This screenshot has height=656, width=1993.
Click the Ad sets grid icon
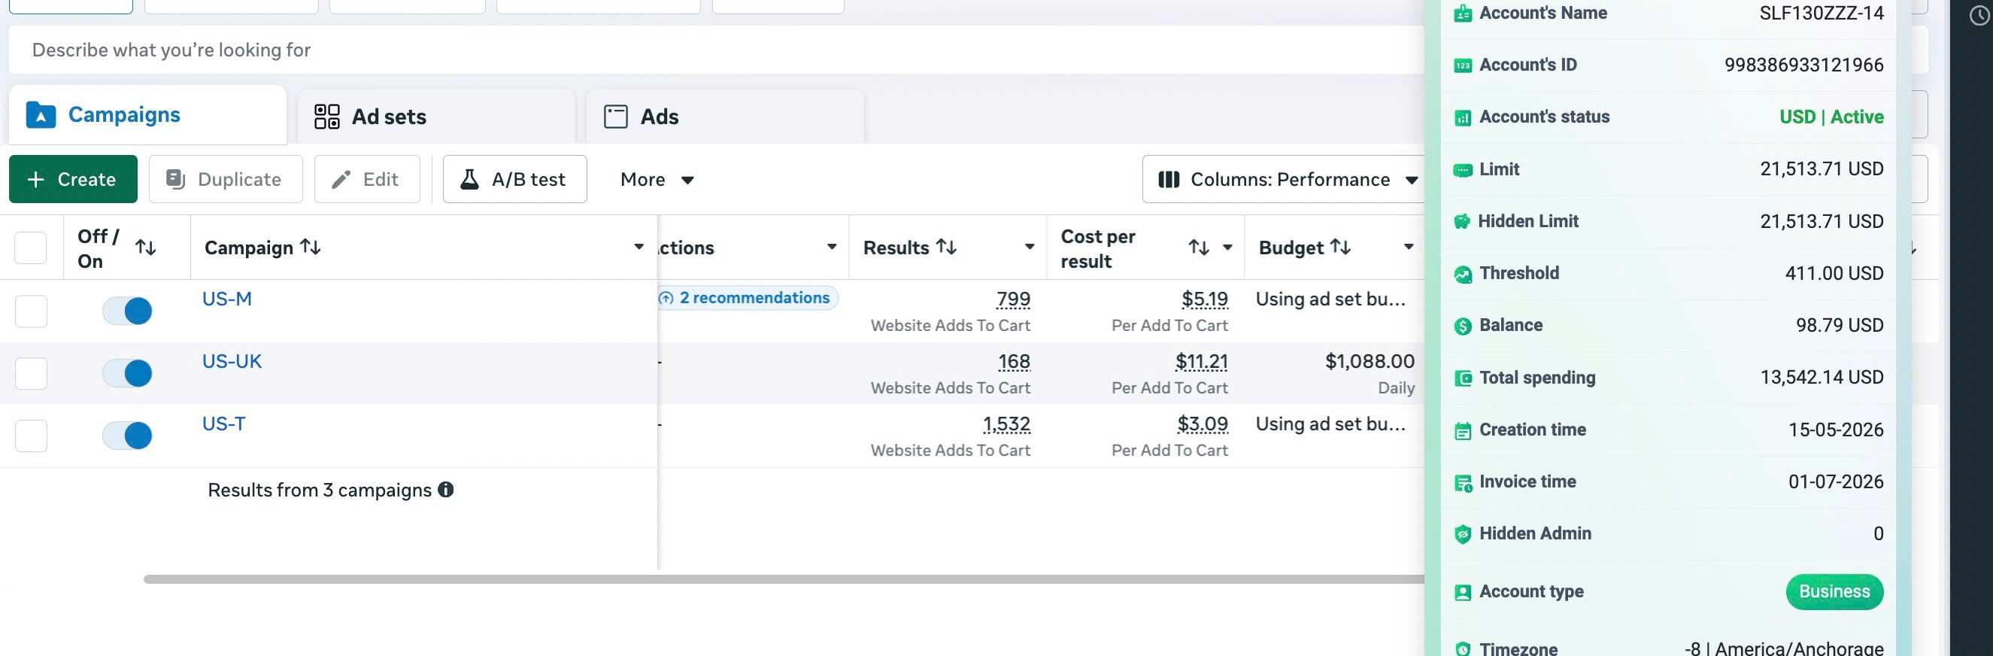click(x=326, y=117)
